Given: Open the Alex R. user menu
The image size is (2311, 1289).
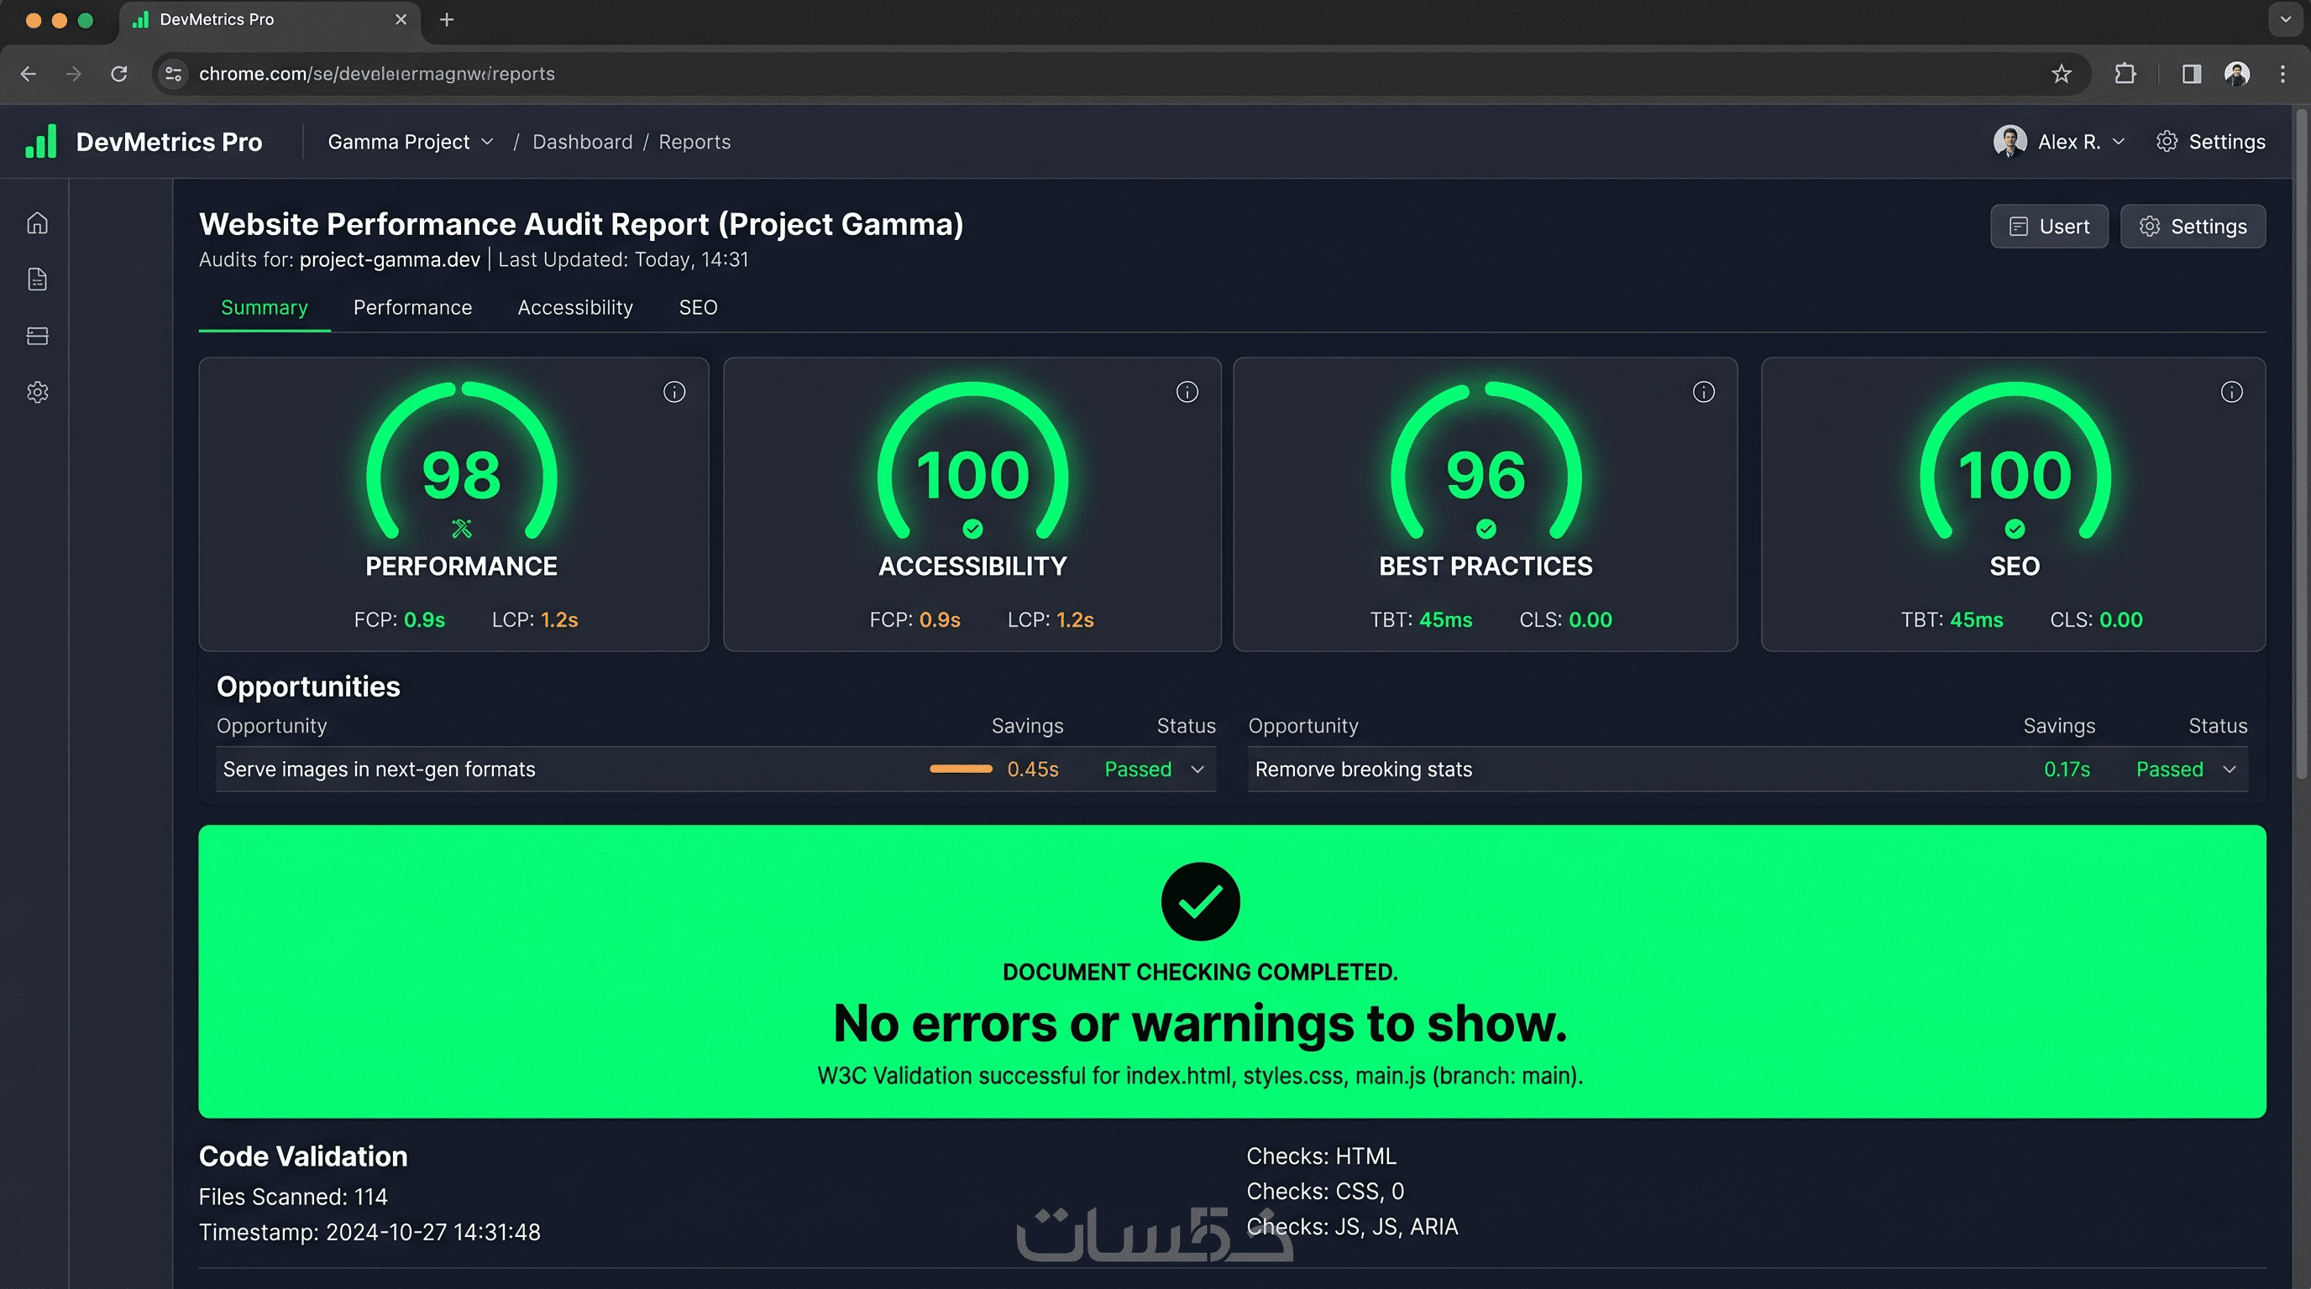Looking at the screenshot, I should pos(2059,142).
